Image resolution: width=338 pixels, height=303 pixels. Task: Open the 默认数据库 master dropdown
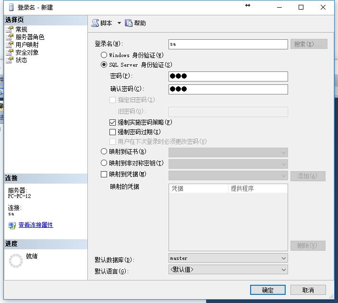coord(228,258)
